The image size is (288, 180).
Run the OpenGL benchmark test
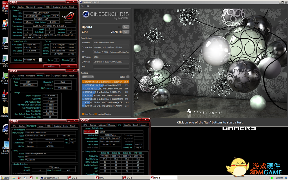tap(125, 27)
